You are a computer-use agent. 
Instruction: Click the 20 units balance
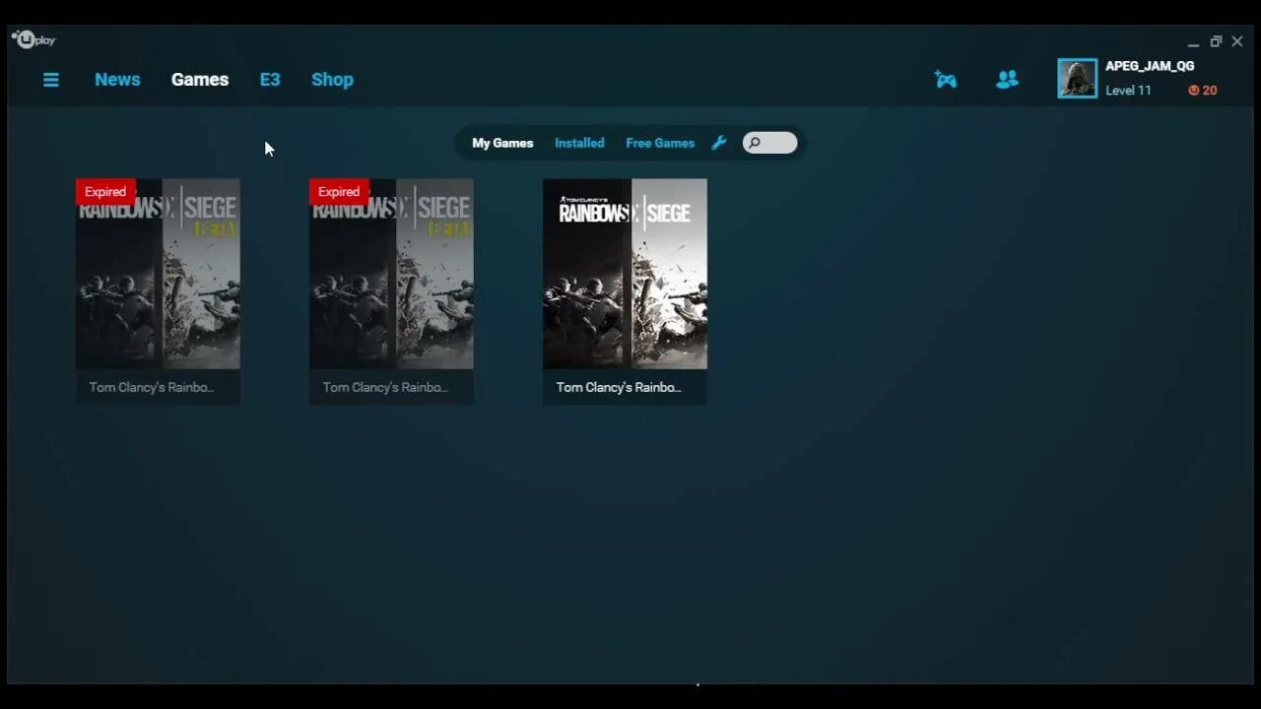click(1210, 91)
